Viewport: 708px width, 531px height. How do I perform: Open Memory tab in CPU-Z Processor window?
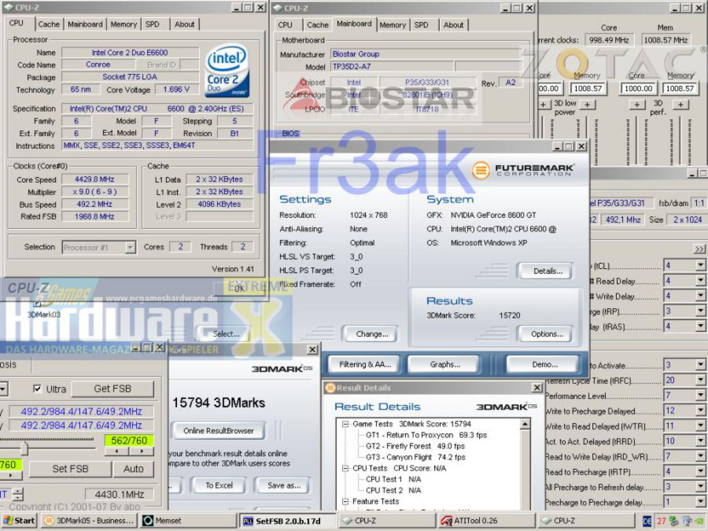pos(123,24)
